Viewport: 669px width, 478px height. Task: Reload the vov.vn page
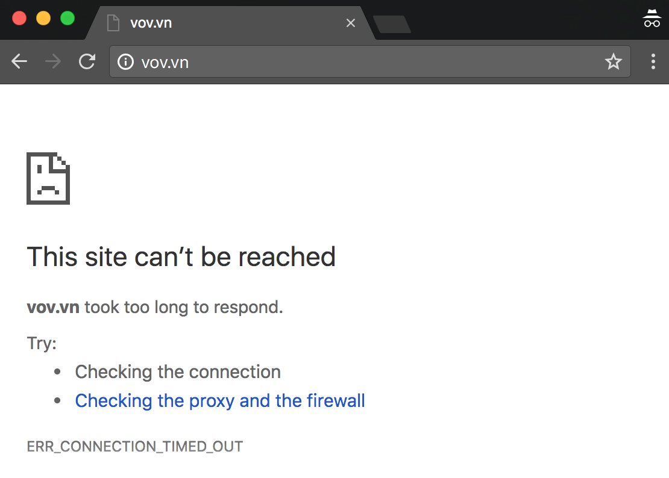click(x=87, y=61)
